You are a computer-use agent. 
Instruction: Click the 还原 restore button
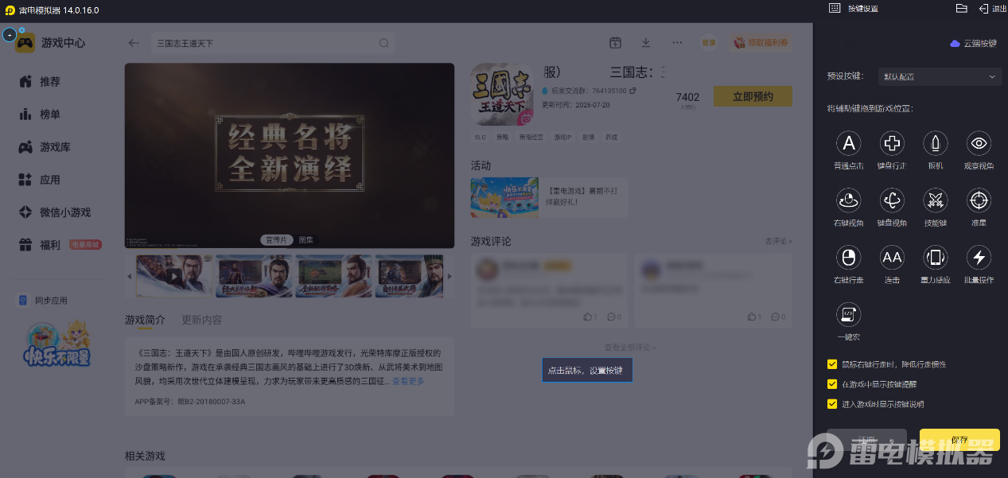click(x=866, y=440)
